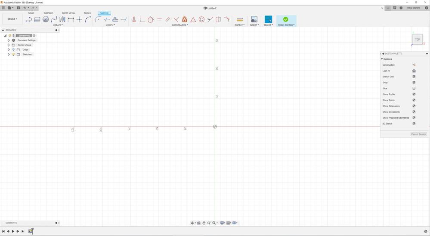Toggle the Show Constraints checkbox
430x236 pixels.
point(414,112)
